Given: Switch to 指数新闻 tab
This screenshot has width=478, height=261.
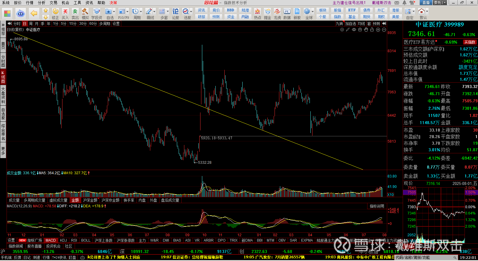Looking at the screenshot, I should (16, 246).
